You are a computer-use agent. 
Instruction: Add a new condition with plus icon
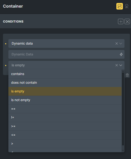click(121, 21)
